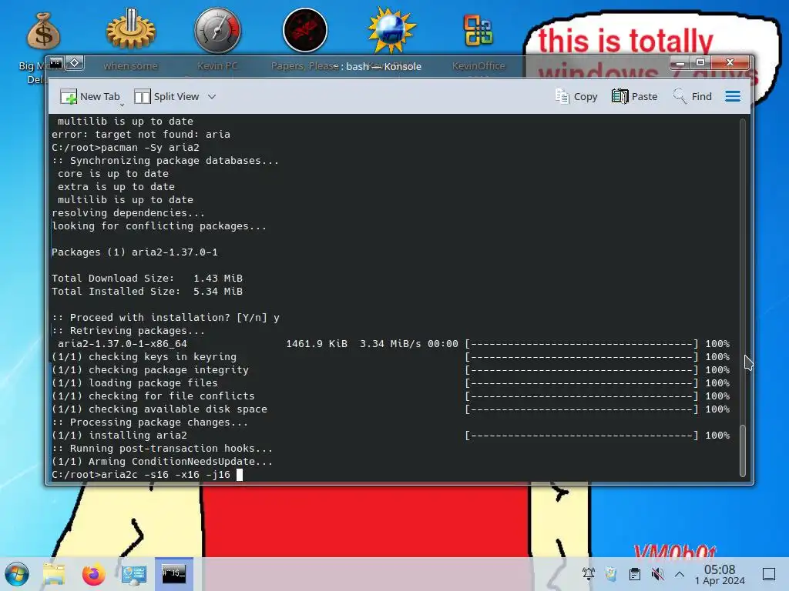789x591 pixels.
Task: Open the notifications bell tray icon
Action: [x=588, y=573]
